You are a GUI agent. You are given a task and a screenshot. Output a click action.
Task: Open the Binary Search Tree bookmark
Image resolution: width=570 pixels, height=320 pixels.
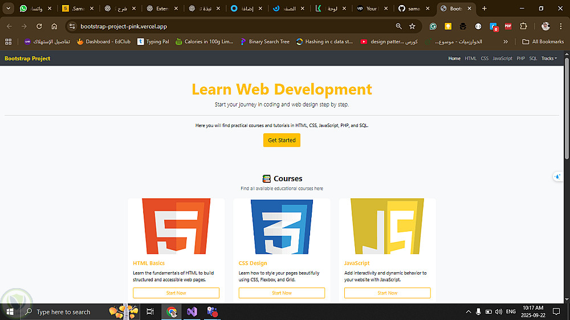(265, 42)
